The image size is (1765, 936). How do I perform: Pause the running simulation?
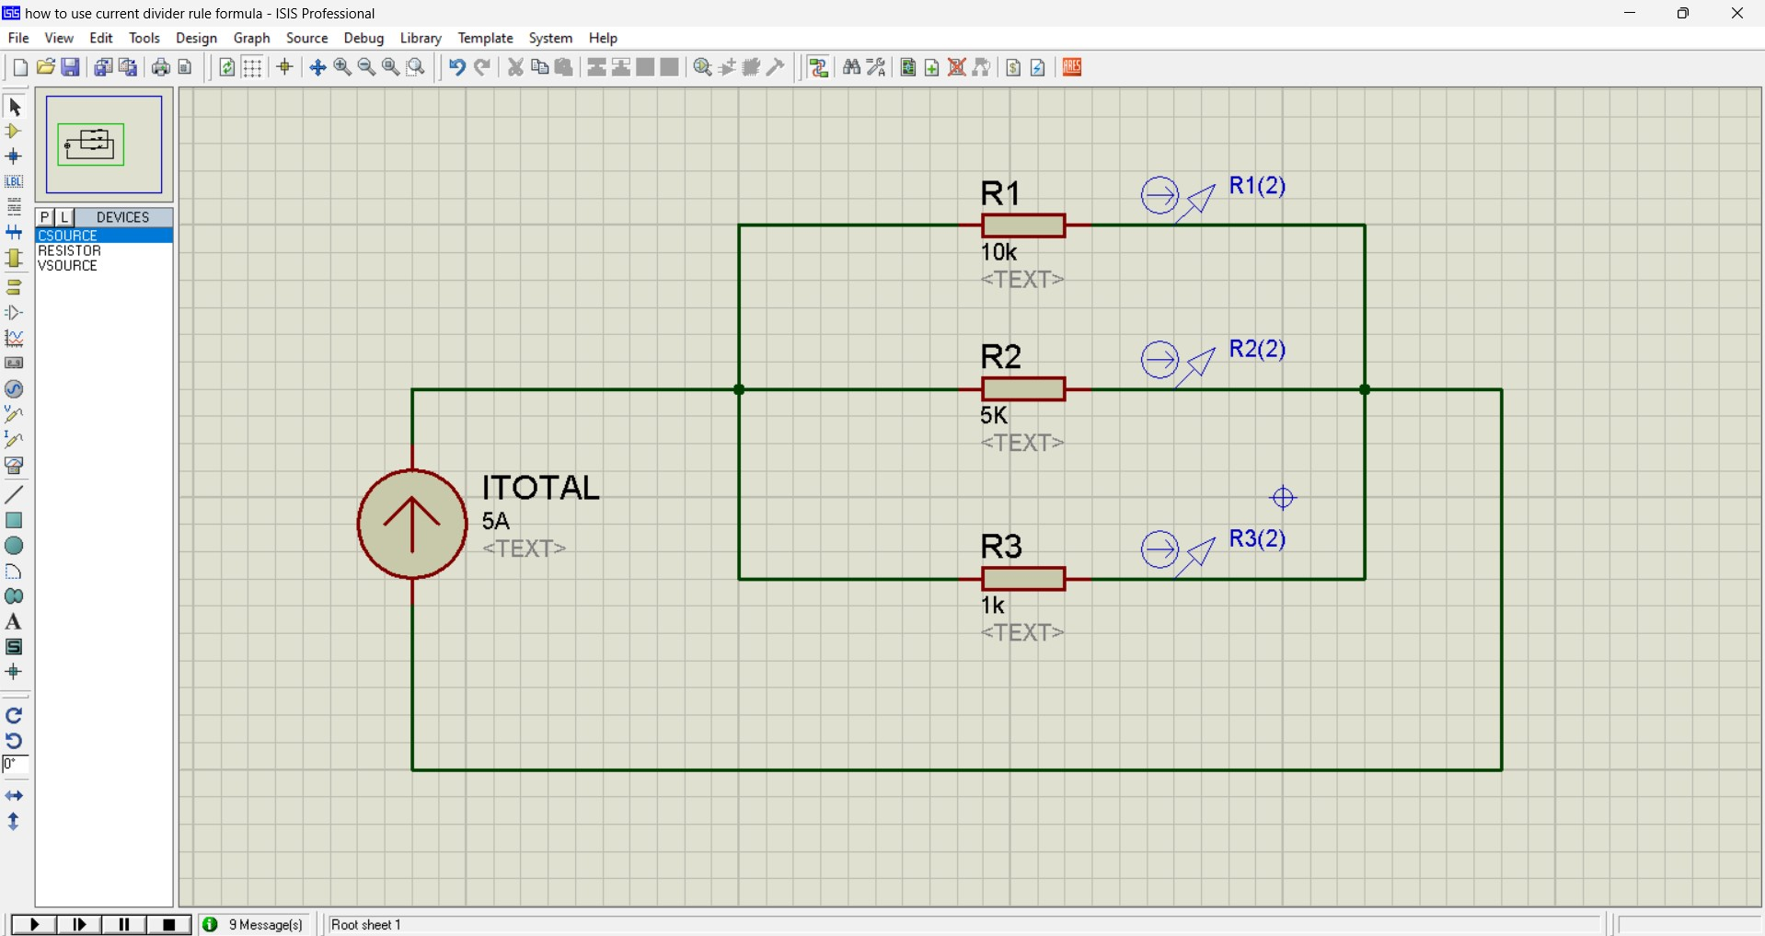[x=124, y=925]
